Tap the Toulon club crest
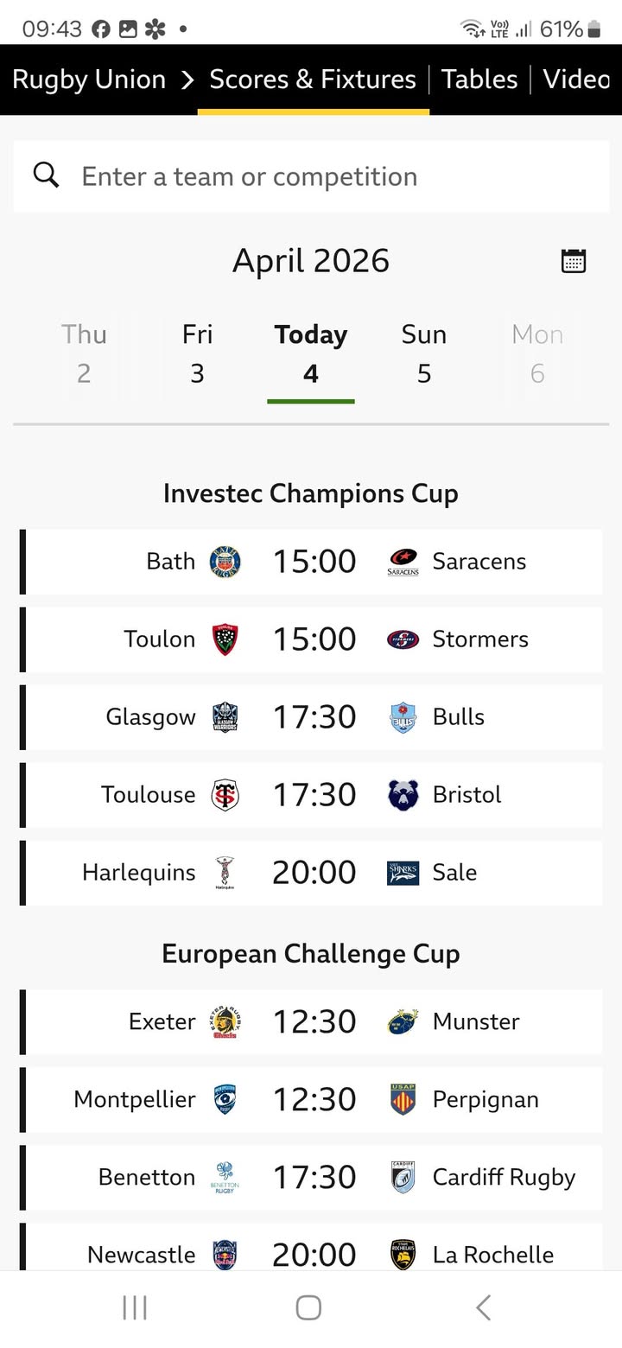The height and width of the screenshot is (1348, 622). click(225, 639)
